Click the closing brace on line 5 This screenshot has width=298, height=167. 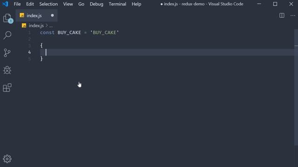tap(41, 59)
